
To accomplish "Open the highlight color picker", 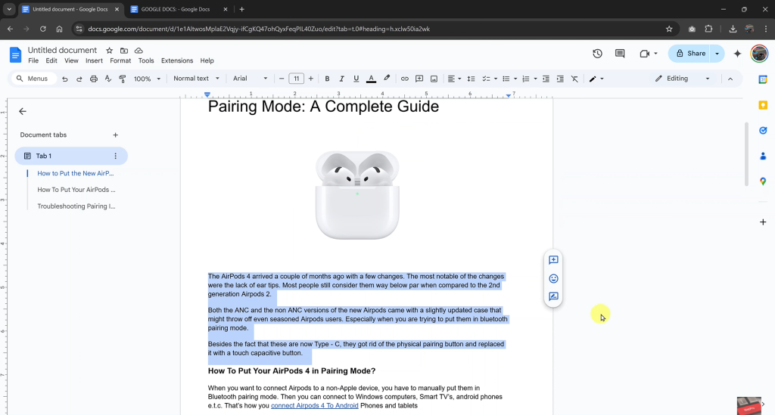I will coord(387,79).
